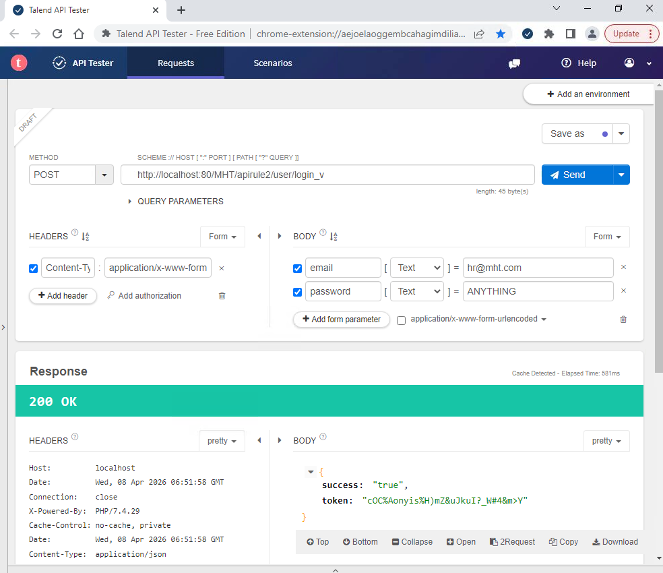
Task: Click 2Request in response toolbar
Action: pyautogui.click(x=512, y=542)
